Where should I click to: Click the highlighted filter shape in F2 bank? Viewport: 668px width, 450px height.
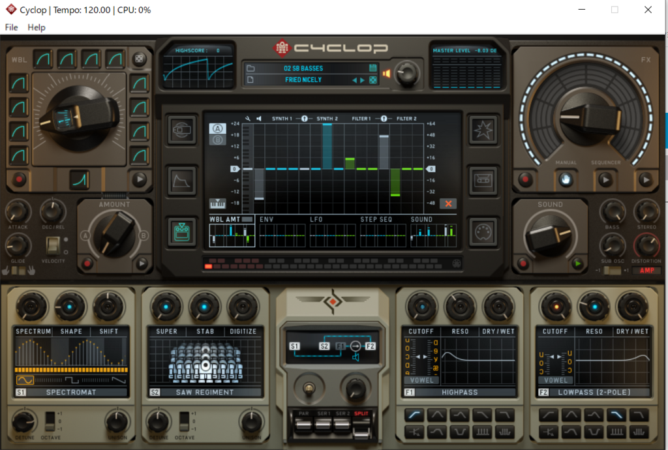[x=616, y=414]
